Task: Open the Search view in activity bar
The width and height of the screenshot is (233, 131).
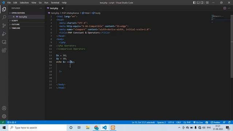Action: [x=4, y=17]
